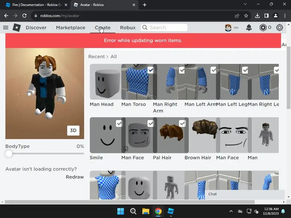Uncheck the Man Right Arm item
Viewport: 291px width, 218px height.
click(182, 70)
